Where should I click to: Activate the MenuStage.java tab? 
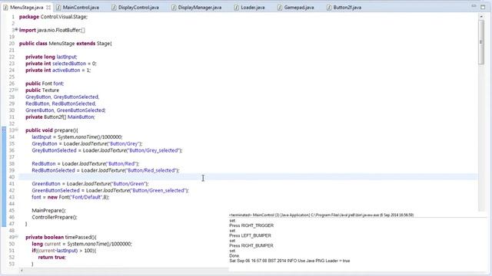point(26,7)
